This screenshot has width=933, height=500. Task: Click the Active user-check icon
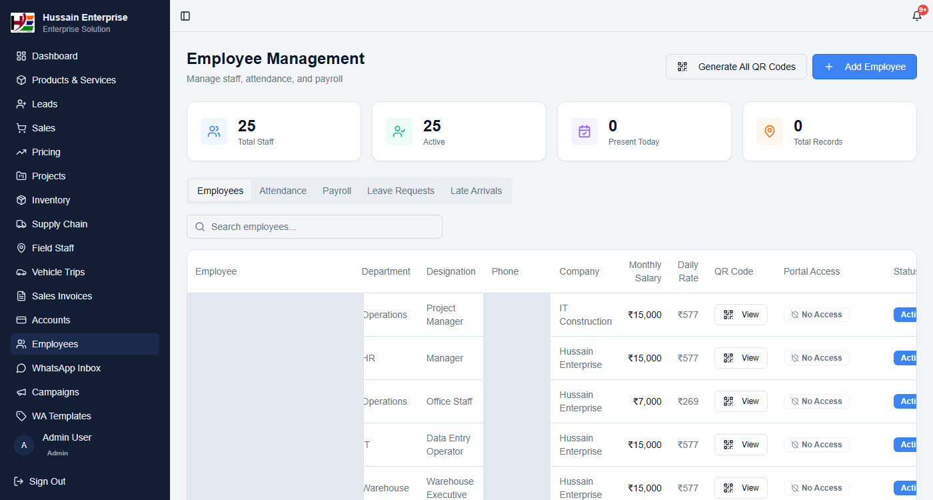tap(399, 131)
